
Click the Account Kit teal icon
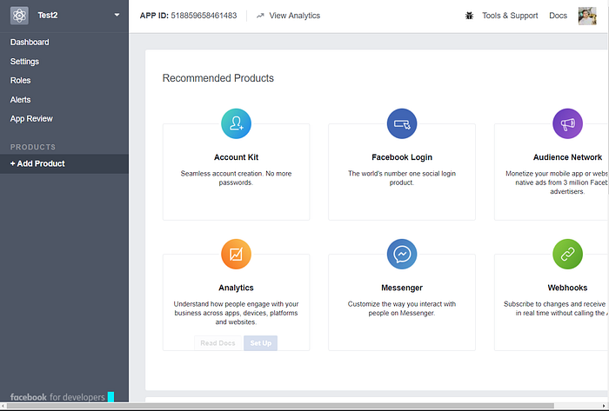point(236,123)
